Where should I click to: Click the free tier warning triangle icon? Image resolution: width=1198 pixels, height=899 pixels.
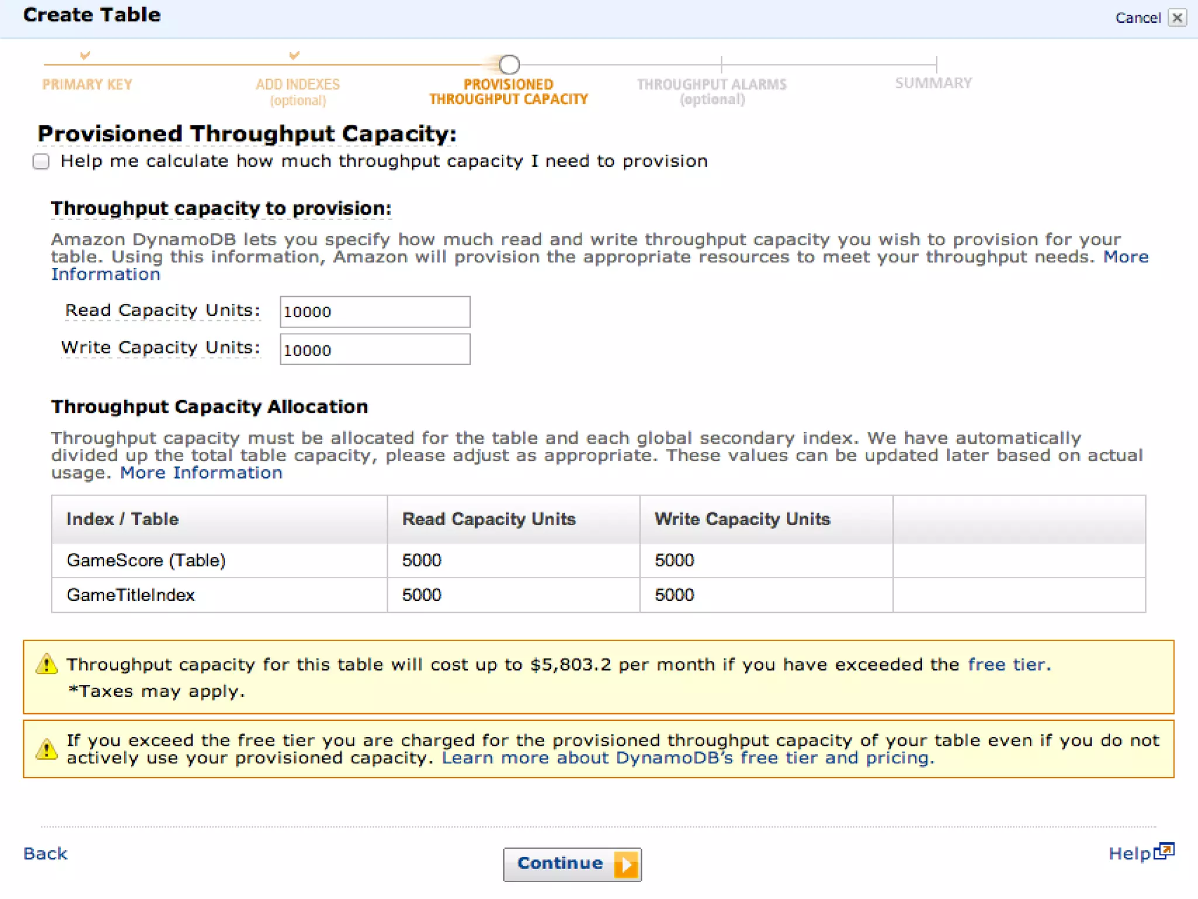point(47,749)
